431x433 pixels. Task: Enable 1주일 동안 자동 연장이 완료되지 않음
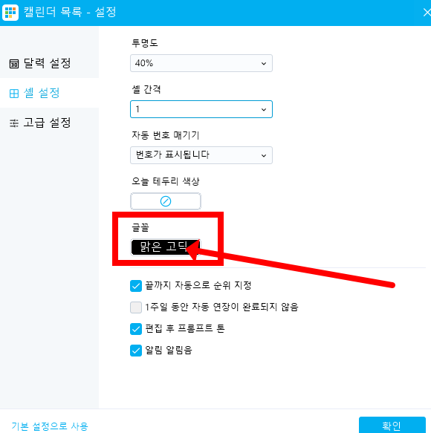point(136,307)
